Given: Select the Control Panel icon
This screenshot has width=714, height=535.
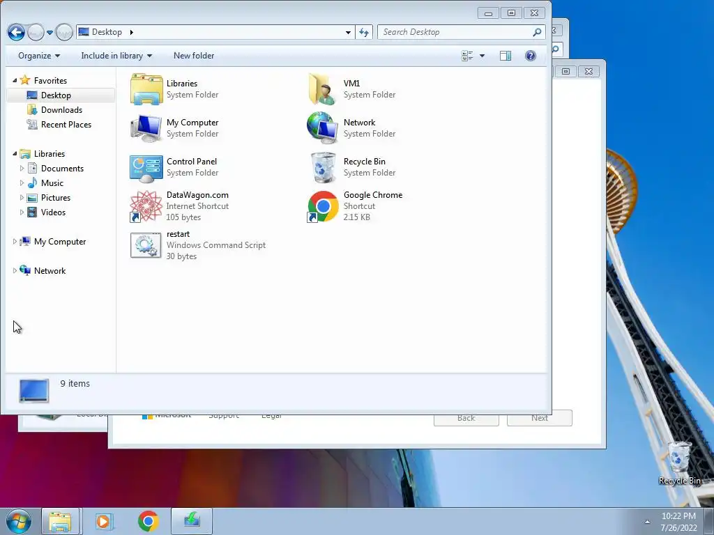Looking at the screenshot, I should (146, 167).
